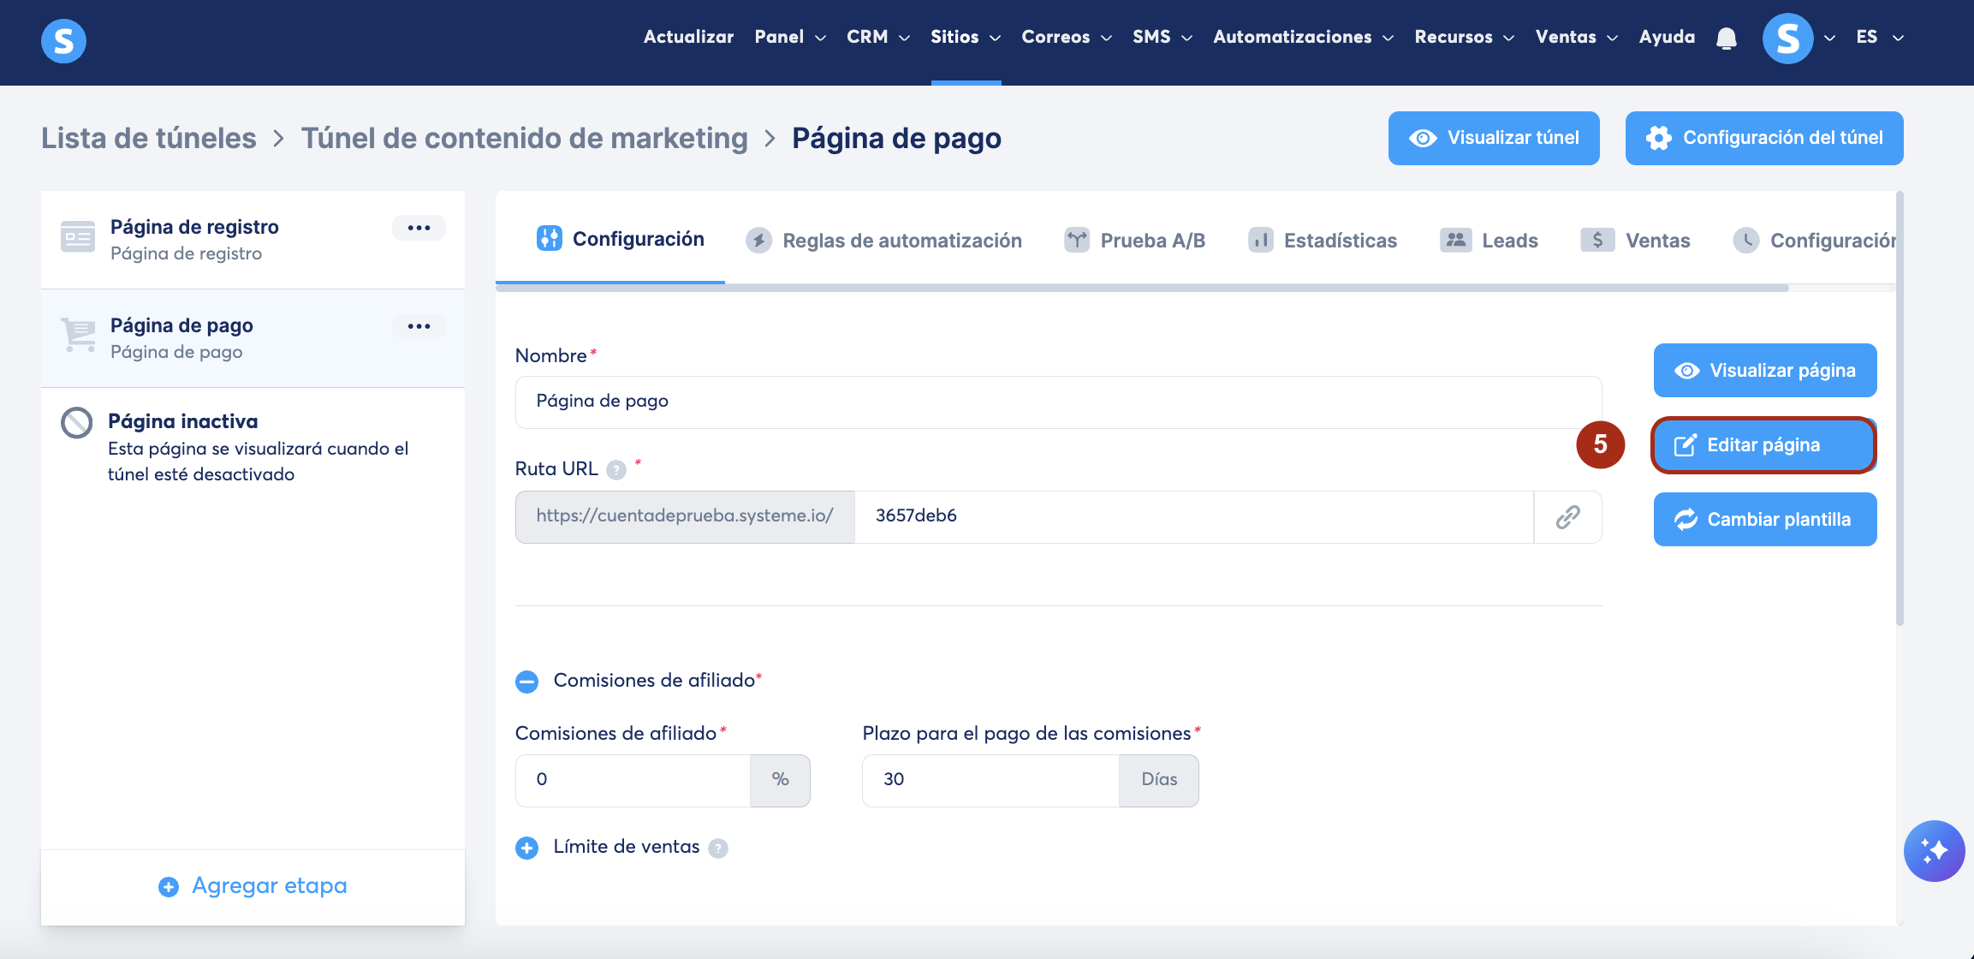Viewport: 1974px width, 959px height.
Task: Open three-dots menu for Página de registro
Action: tap(419, 228)
